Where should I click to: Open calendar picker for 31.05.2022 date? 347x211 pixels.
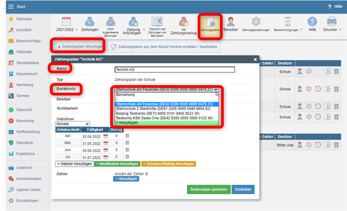pyautogui.click(x=105, y=143)
